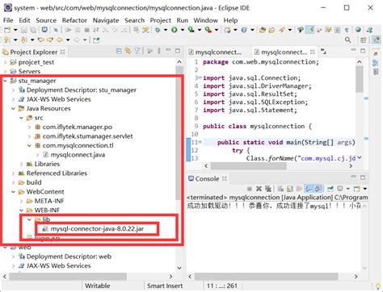
Task: Click the Terminate debug toolbar icon
Action: (x=86, y=30)
